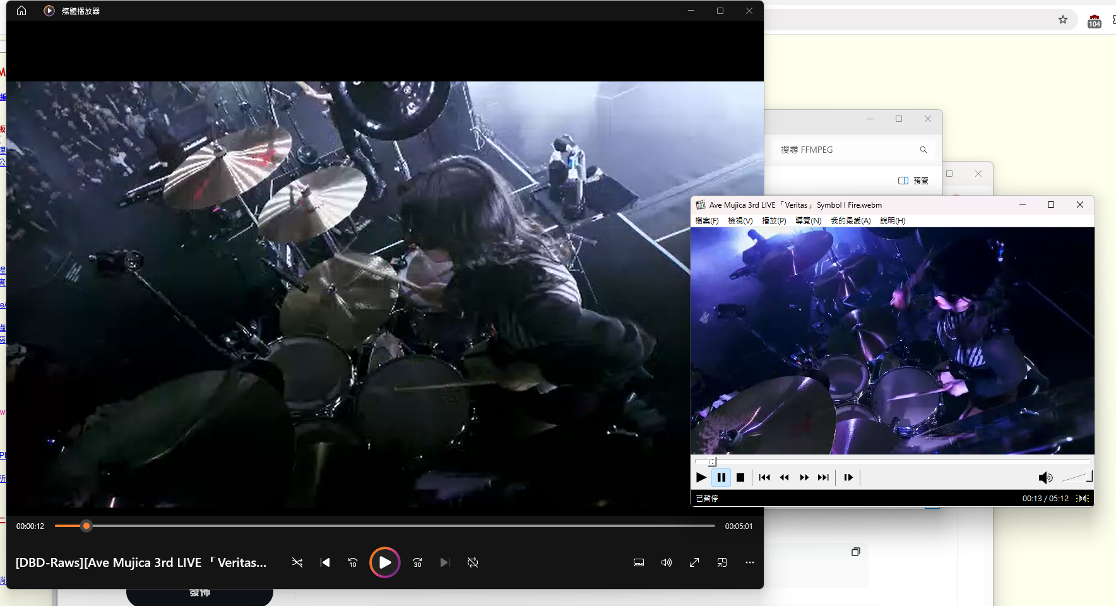Click the Media Player orange seek bar
The height and width of the screenshot is (606, 1116).
pyautogui.click(x=385, y=526)
